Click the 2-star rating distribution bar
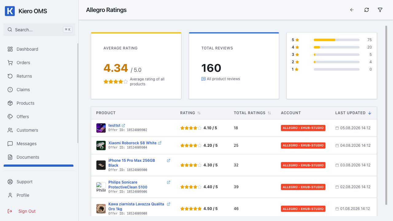This screenshot has height=221, width=393. (x=337, y=62)
